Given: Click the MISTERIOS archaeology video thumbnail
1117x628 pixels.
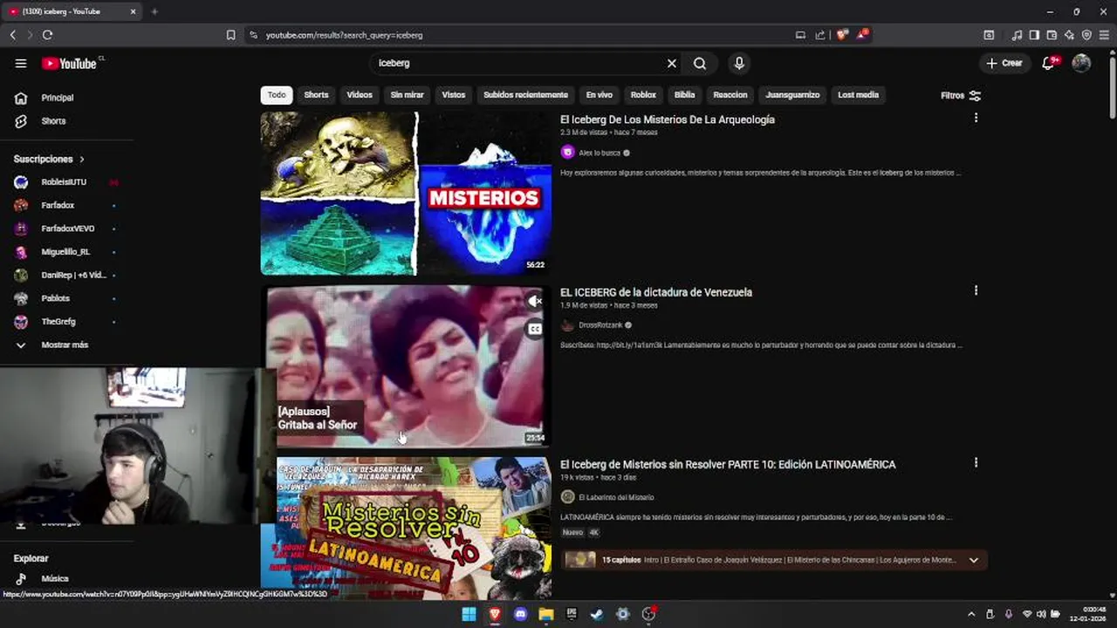Looking at the screenshot, I should pos(406,193).
